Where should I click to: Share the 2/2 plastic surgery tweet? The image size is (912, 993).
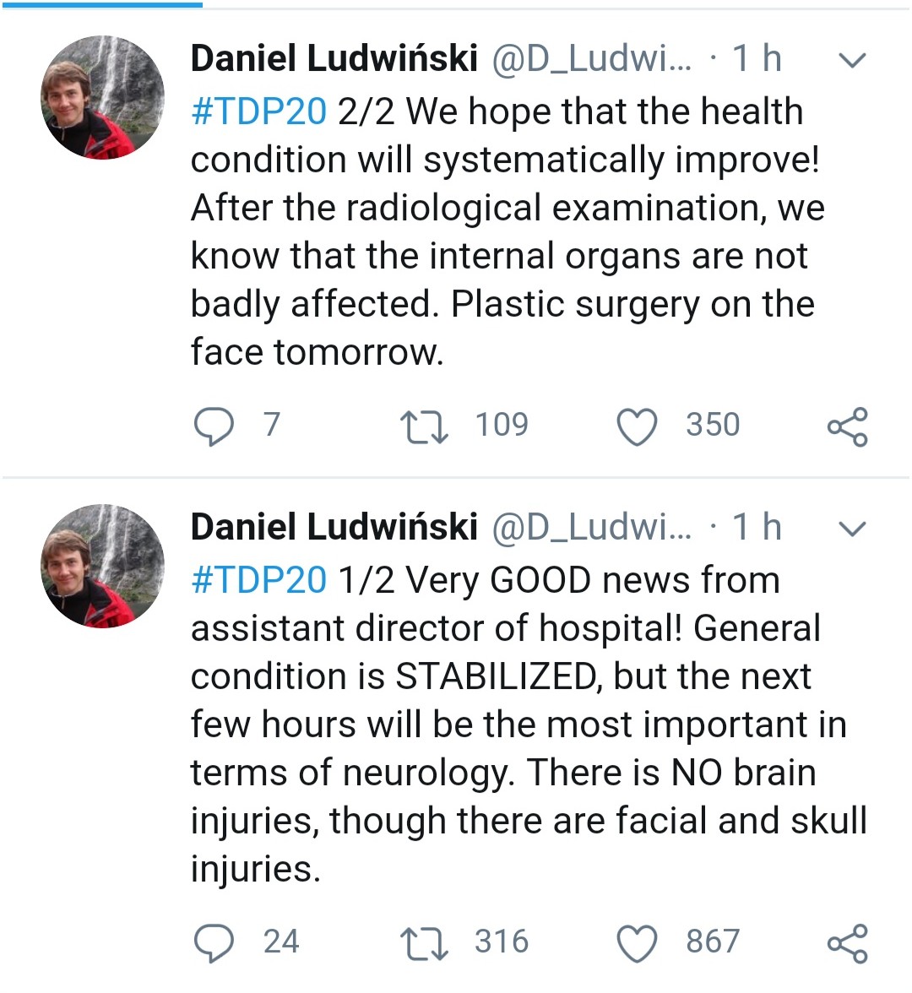click(847, 426)
